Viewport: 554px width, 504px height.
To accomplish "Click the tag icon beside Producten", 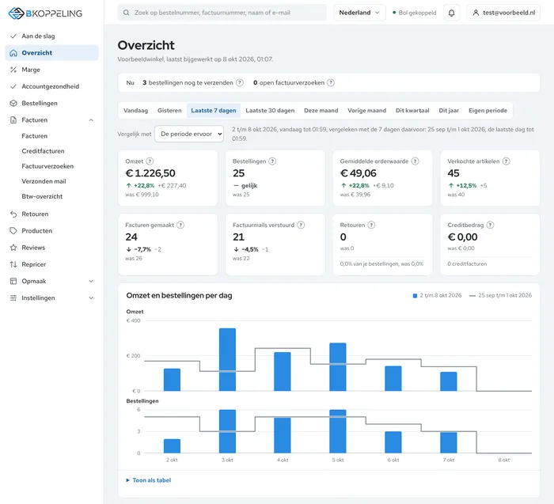I will pyautogui.click(x=13, y=230).
